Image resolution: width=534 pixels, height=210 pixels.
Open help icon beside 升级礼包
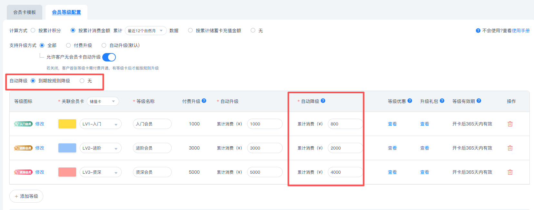(442, 101)
